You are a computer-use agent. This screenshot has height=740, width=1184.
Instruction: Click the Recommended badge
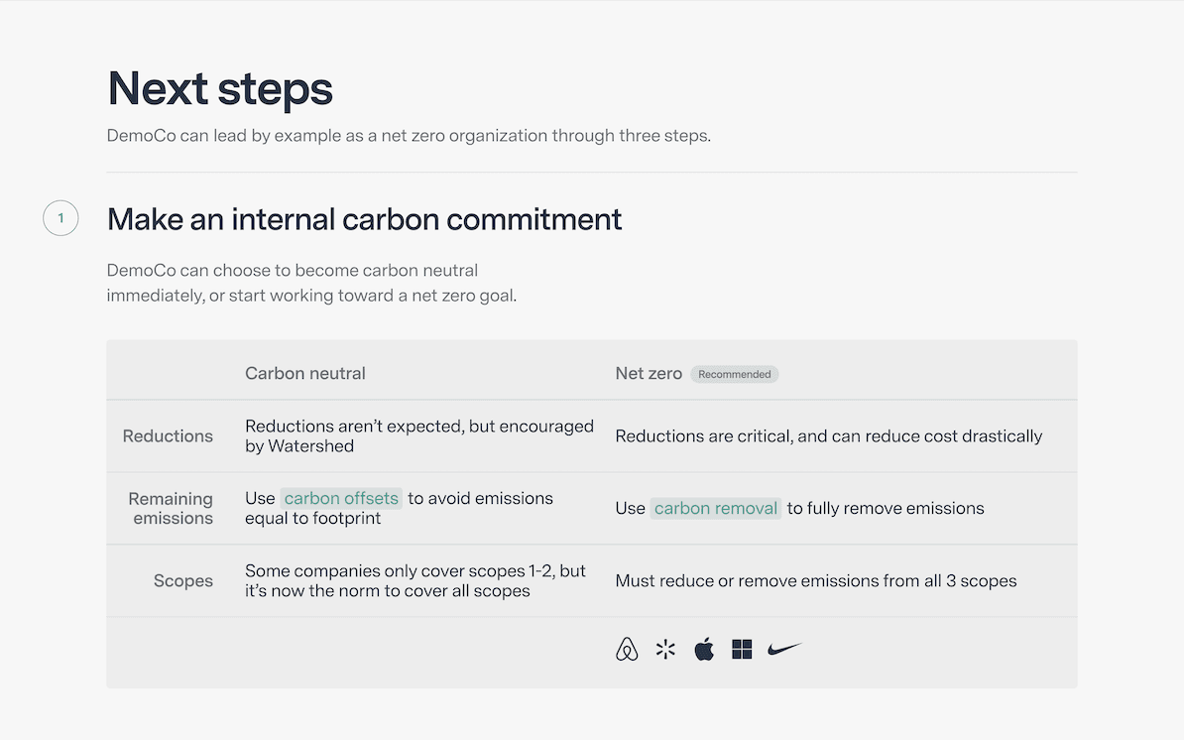click(735, 374)
